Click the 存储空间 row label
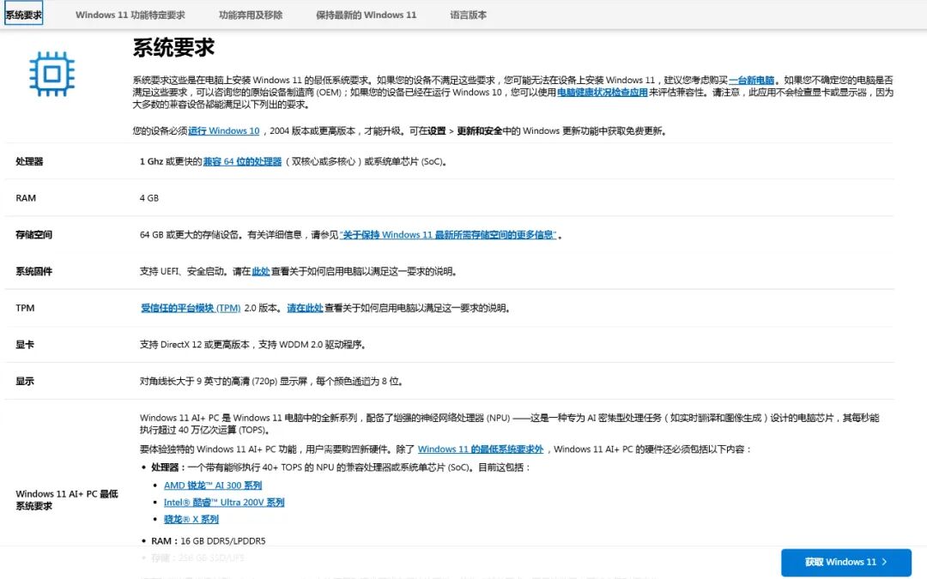The height and width of the screenshot is (579, 927). pos(33,234)
